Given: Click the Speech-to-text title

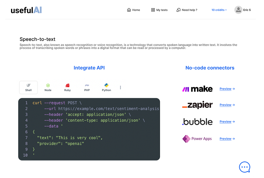Looking at the screenshot, I should pyautogui.click(x=37, y=39).
